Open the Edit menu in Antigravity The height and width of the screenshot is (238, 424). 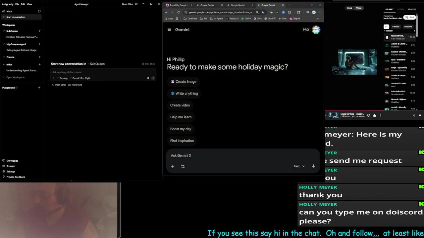pyautogui.click(x=23, y=4)
